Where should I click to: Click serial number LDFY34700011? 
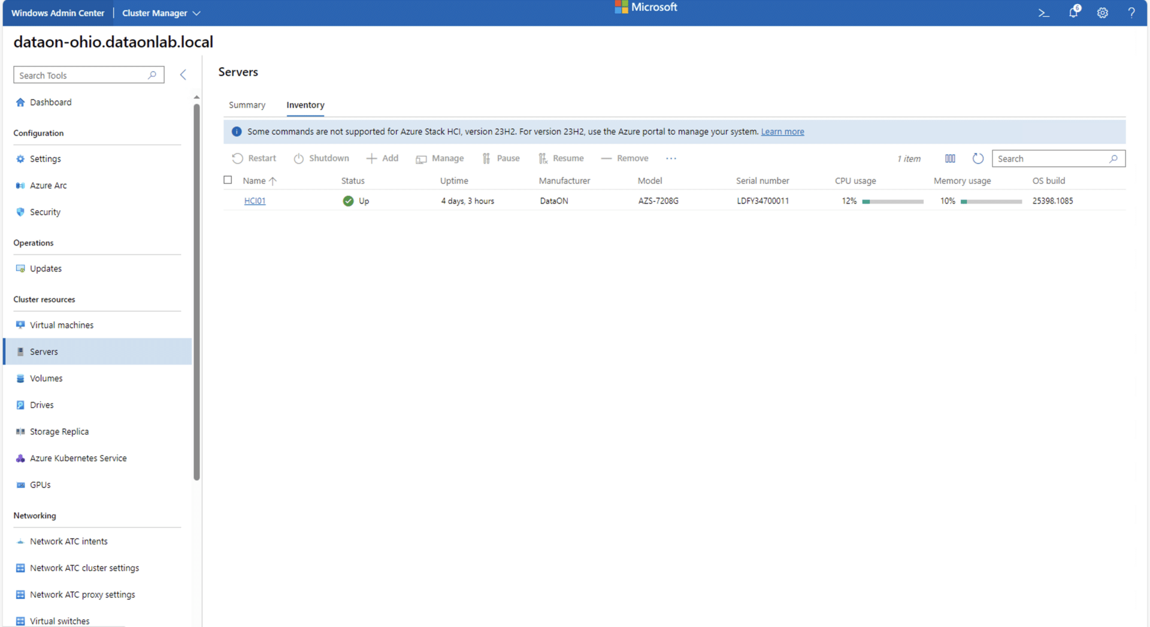762,201
